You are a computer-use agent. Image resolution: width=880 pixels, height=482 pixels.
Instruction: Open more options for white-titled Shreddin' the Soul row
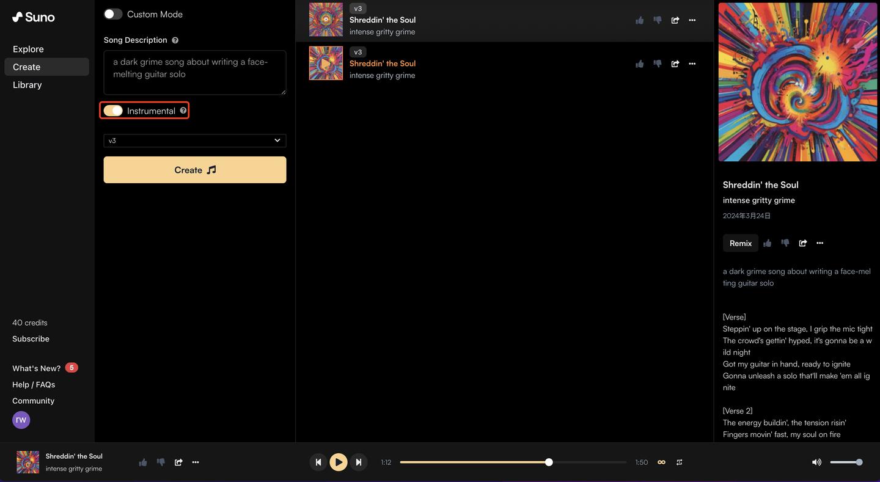pyautogui.click(x=692, y=20)
